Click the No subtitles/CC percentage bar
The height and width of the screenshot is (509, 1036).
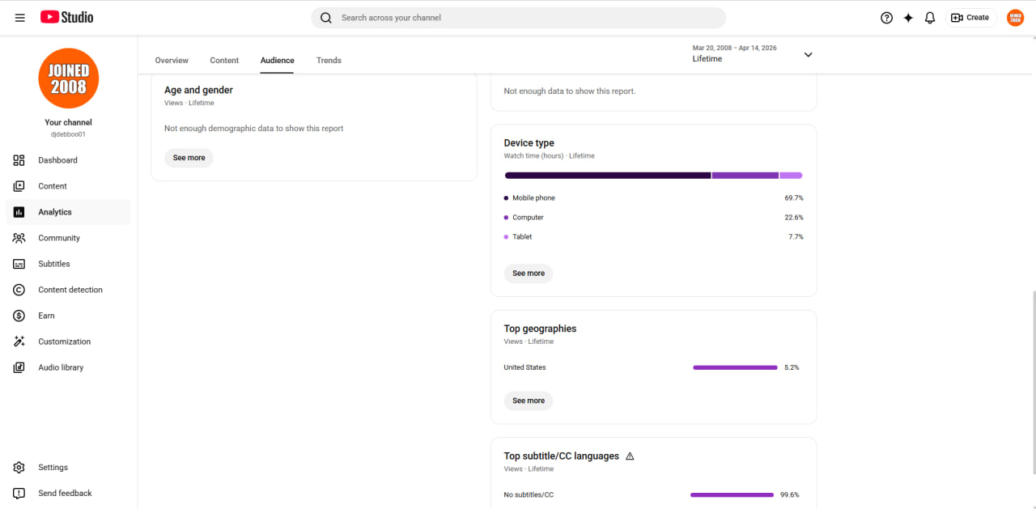click(x=732, y=494)
